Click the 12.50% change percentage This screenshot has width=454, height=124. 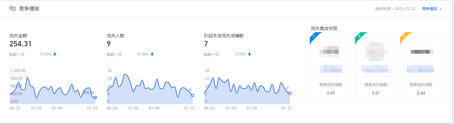tap(240, 54)
